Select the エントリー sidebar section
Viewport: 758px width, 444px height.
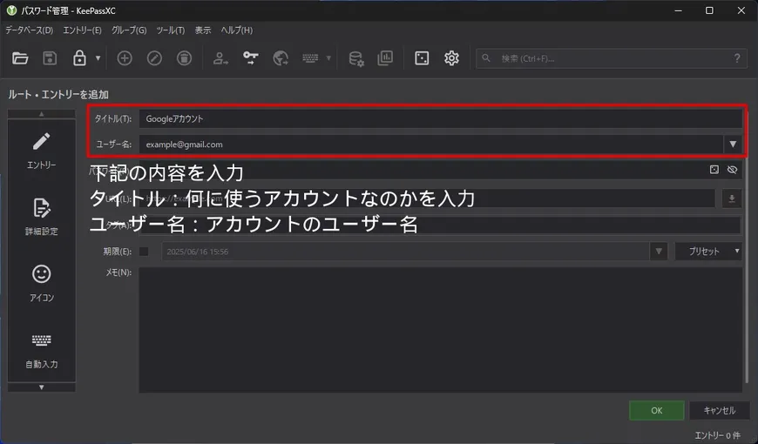coord(42,151)
